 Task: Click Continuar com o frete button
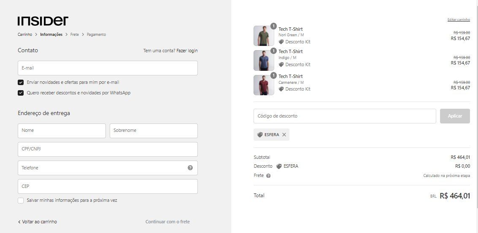(167, 222)
